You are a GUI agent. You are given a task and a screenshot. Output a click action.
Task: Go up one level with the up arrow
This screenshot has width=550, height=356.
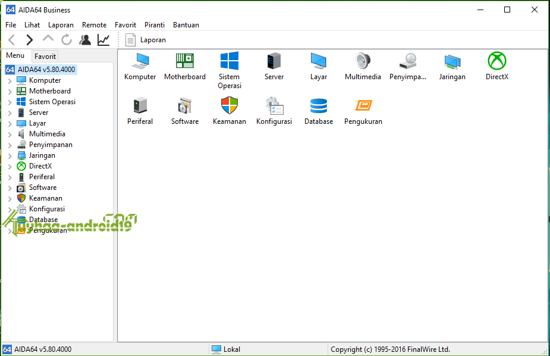48,39
